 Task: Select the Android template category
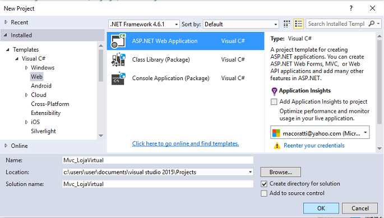click(x=41, y=86)
